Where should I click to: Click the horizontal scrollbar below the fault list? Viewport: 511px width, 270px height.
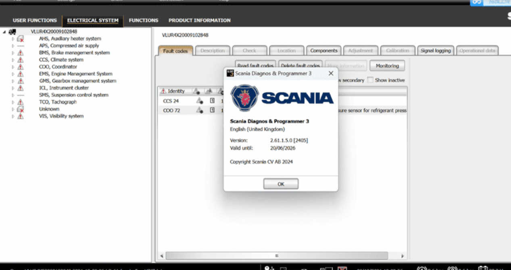tap(277, 255)
